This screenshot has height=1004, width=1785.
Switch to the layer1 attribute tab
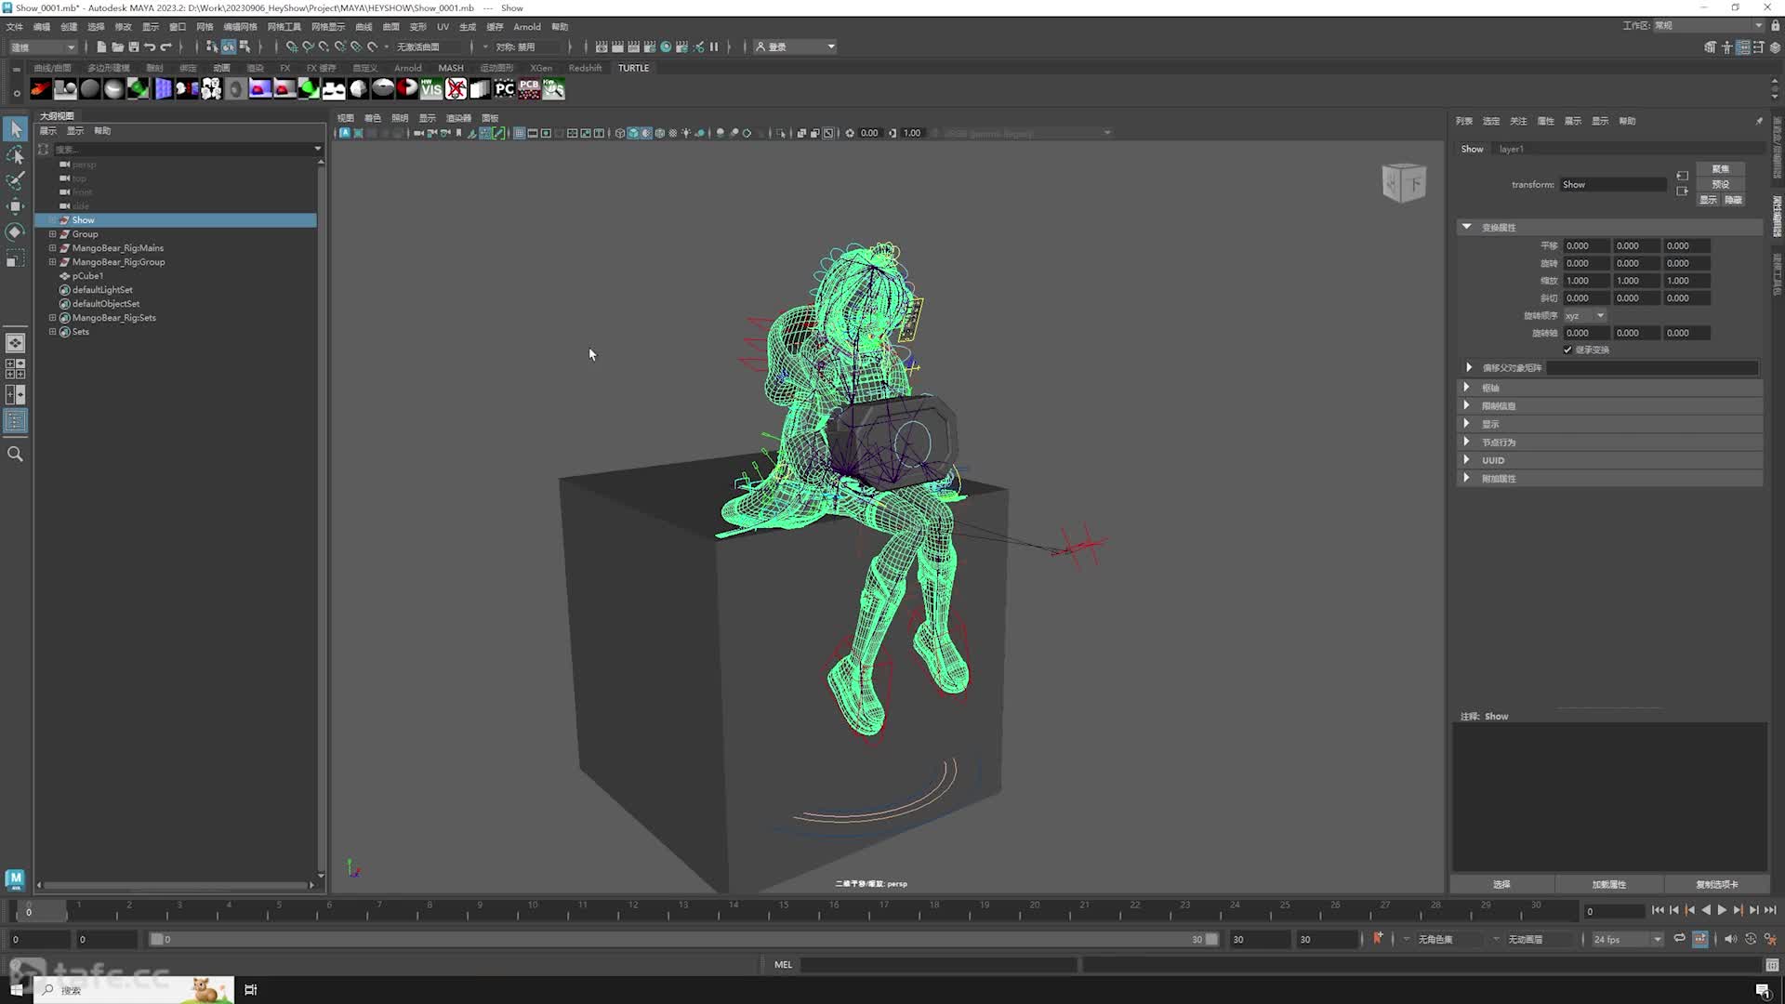tap(1512, 149)
